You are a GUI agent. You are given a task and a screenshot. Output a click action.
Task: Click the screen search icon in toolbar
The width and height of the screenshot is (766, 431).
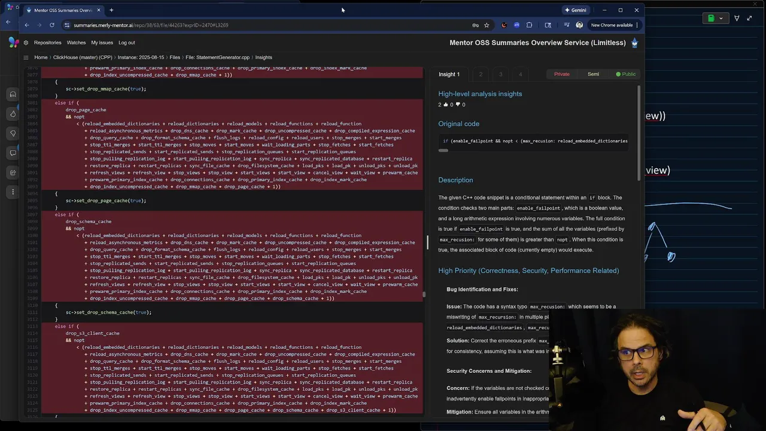(548, 25)
